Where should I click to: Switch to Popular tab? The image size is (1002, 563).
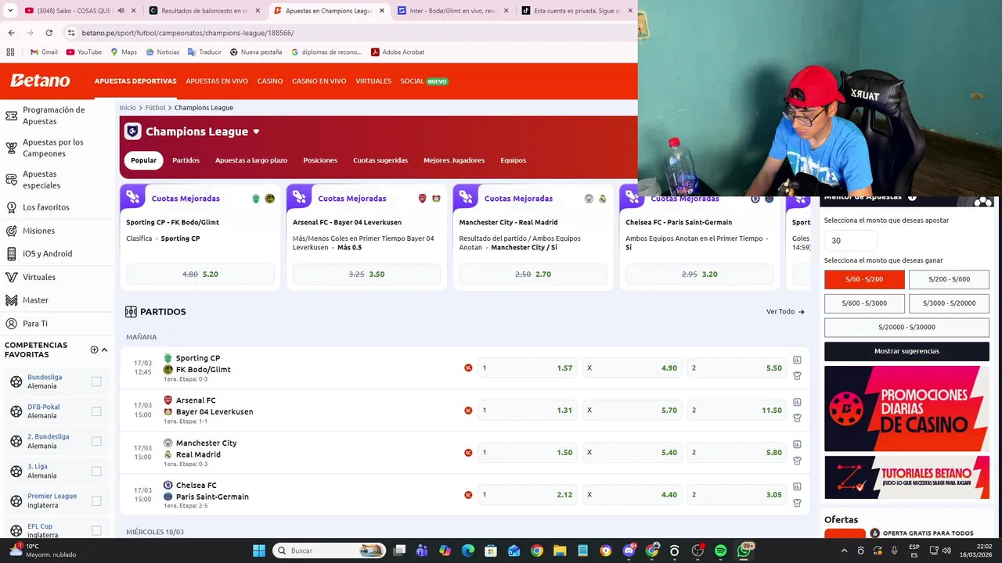143,160
